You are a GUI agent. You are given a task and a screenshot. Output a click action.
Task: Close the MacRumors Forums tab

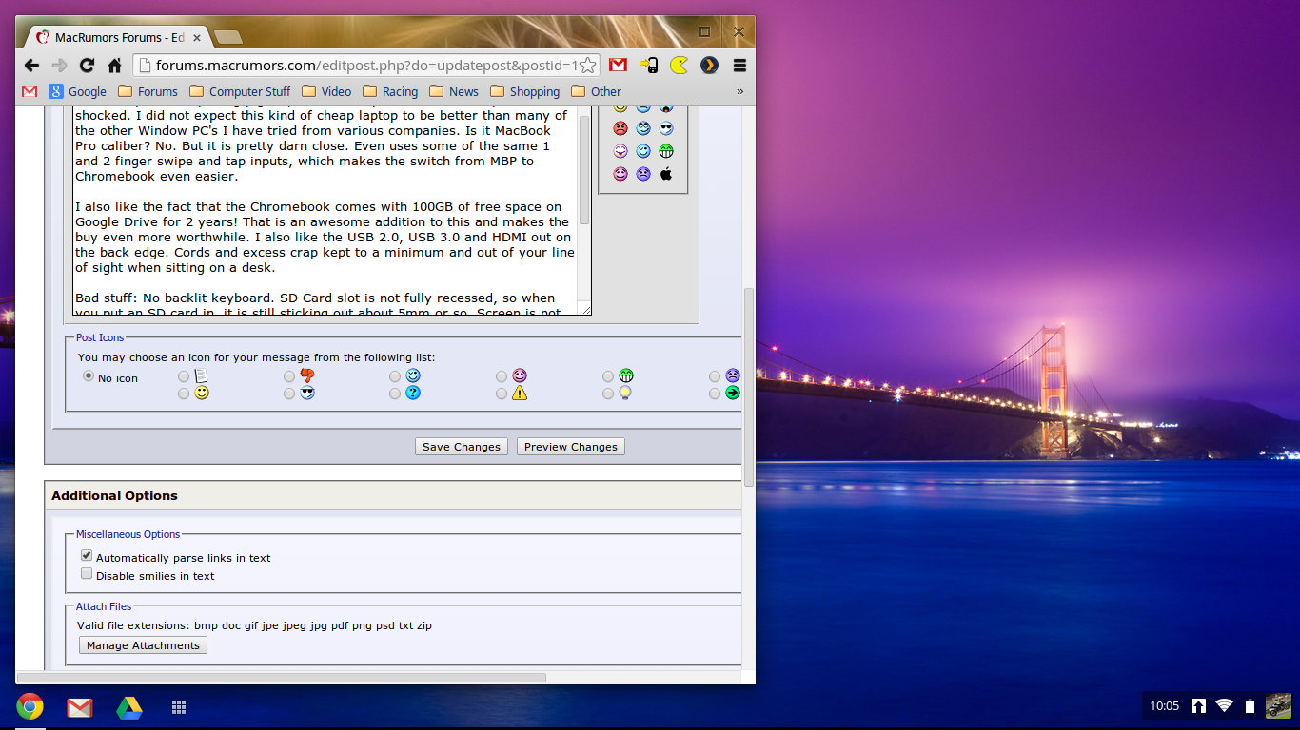tap(197, 37)
